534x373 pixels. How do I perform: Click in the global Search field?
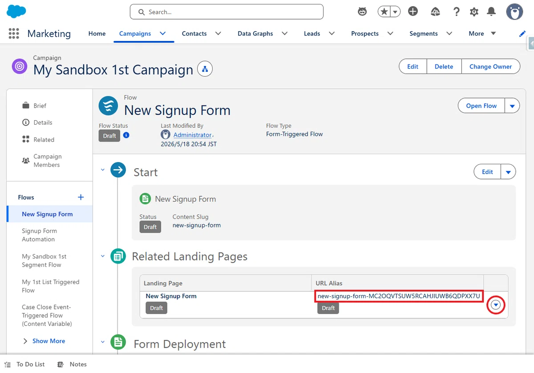coord(227,12)
